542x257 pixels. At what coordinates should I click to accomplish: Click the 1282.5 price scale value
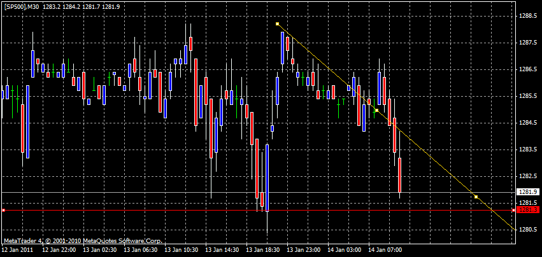point(527,176)
